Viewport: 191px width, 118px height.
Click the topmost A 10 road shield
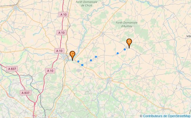63,14
